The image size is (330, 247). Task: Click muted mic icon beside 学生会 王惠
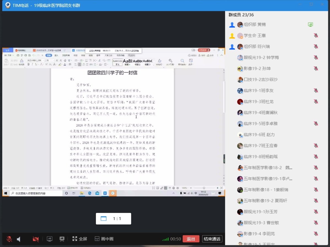(316, 36)
